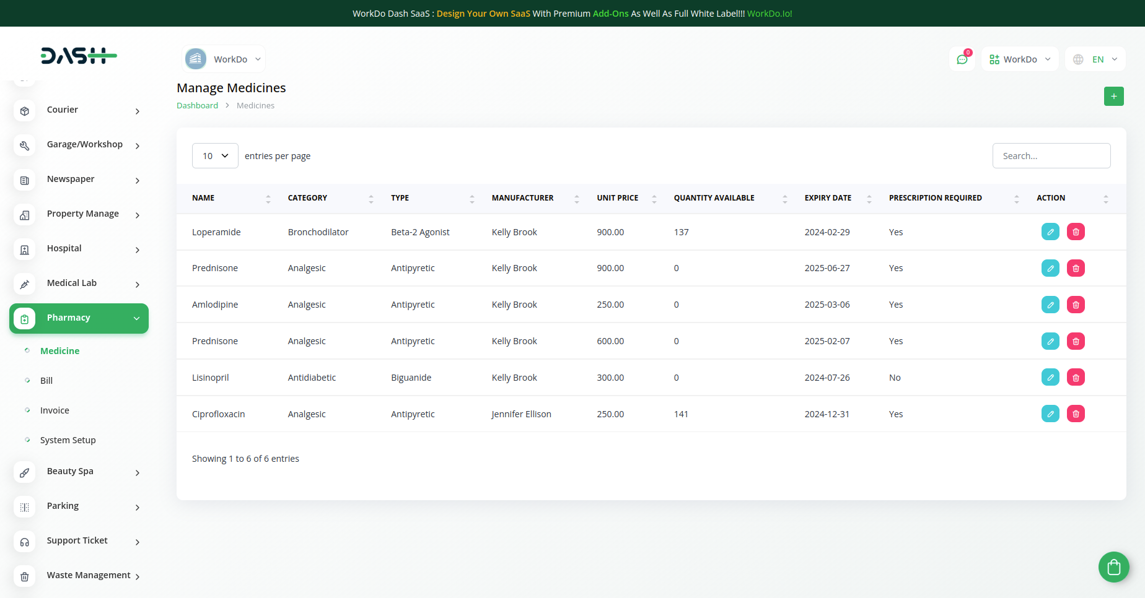This screenshot has height=598, width=1145.
Task: Click the delete icon for Lisinopril
Action: [1076, 378]
